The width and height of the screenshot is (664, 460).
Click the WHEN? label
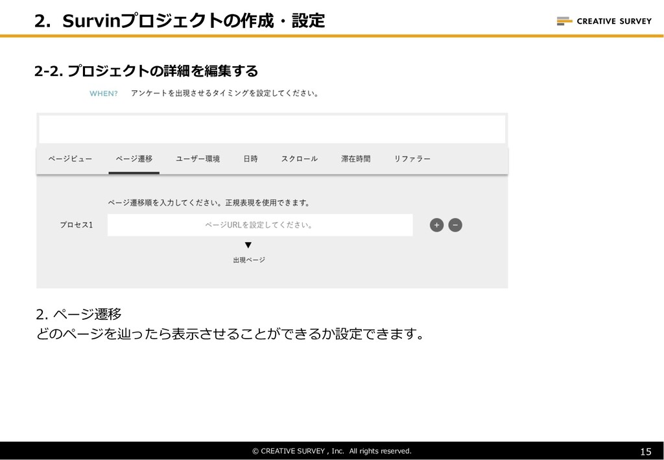pos(103,93)
